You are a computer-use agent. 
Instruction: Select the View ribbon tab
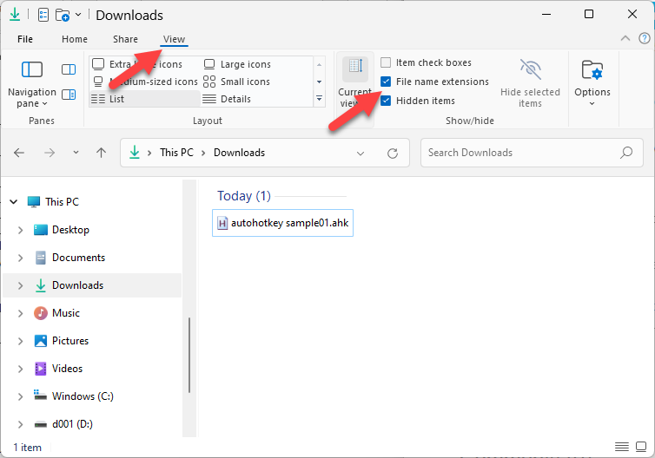coord(175,39)
